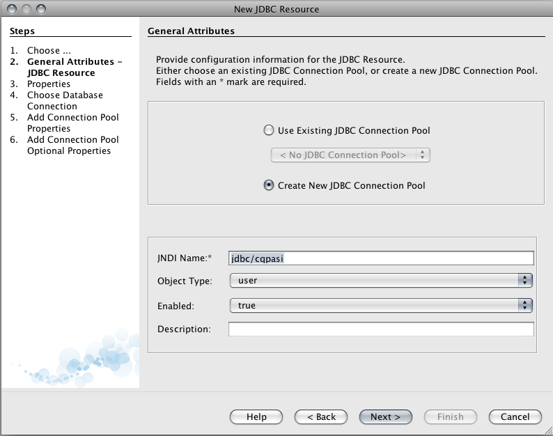Click the window close button
The height and width of the screenshot is (436, 553).
click(x=12, y=9)
